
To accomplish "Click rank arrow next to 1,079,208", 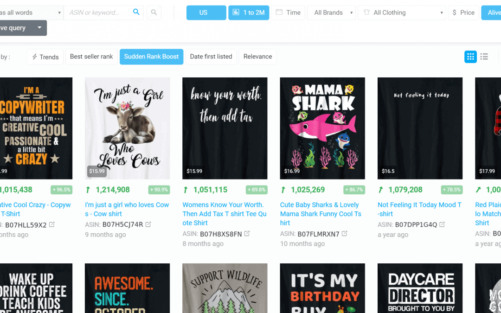I will (x=380, y=190).
